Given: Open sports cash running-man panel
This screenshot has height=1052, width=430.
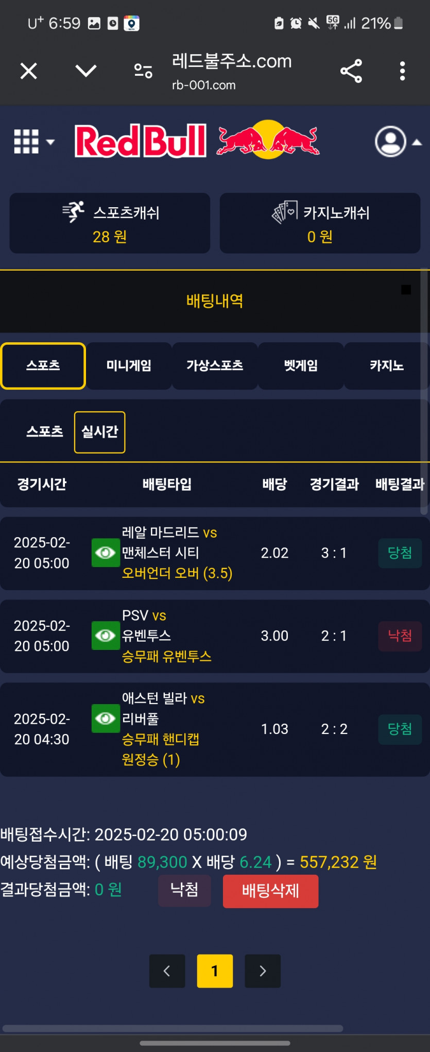Looking at the screenshot, I should point(110,223).
